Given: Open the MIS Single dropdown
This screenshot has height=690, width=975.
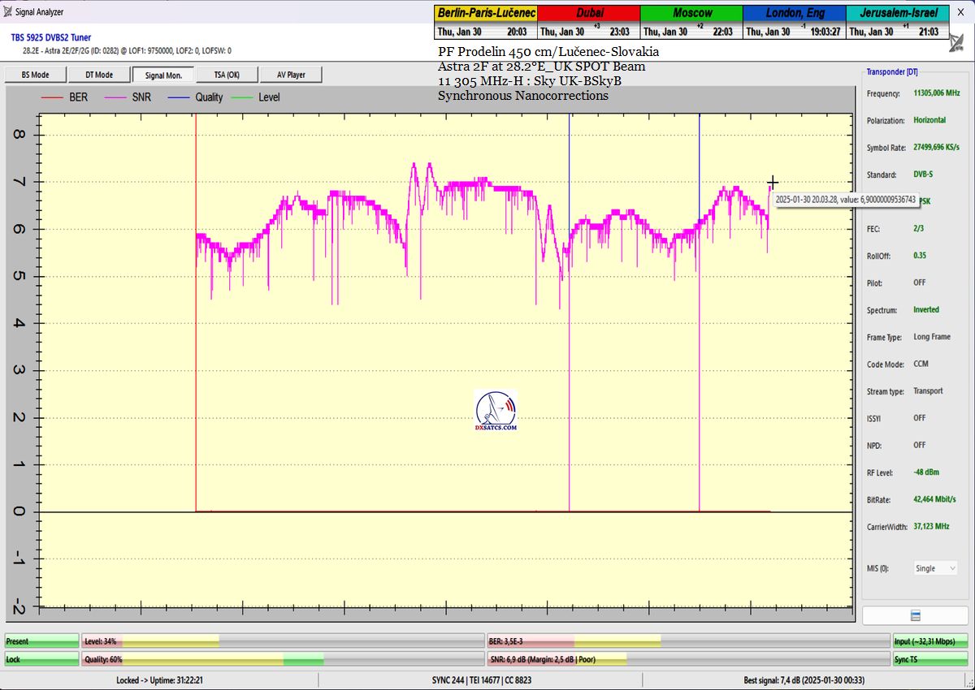Looking at the screenshot, I should (935, 568).
